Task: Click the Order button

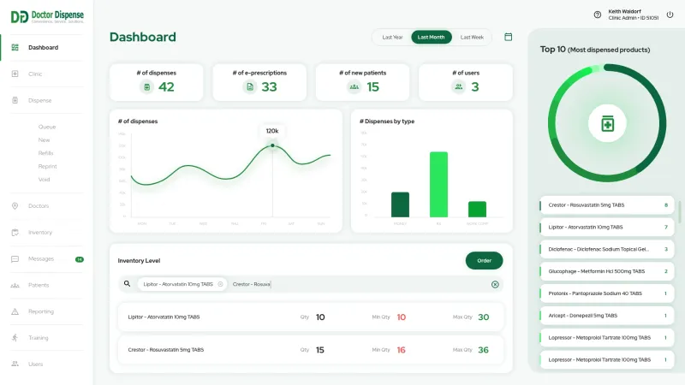Action: pos(484,260)
